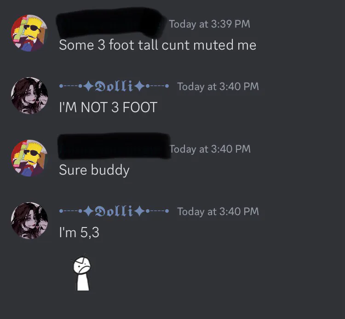Screen dimensions: 345x319
Task: Select the 'I'M NOT 3 FOOT' message text
Action: click(x=108, y=107)
